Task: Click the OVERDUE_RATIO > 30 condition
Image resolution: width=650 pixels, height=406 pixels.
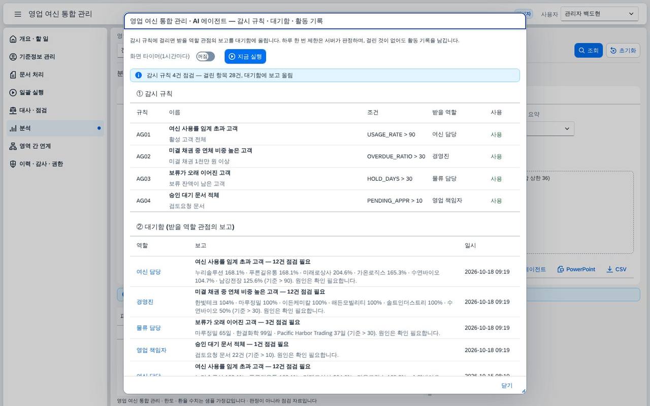Action: [396, 156]
